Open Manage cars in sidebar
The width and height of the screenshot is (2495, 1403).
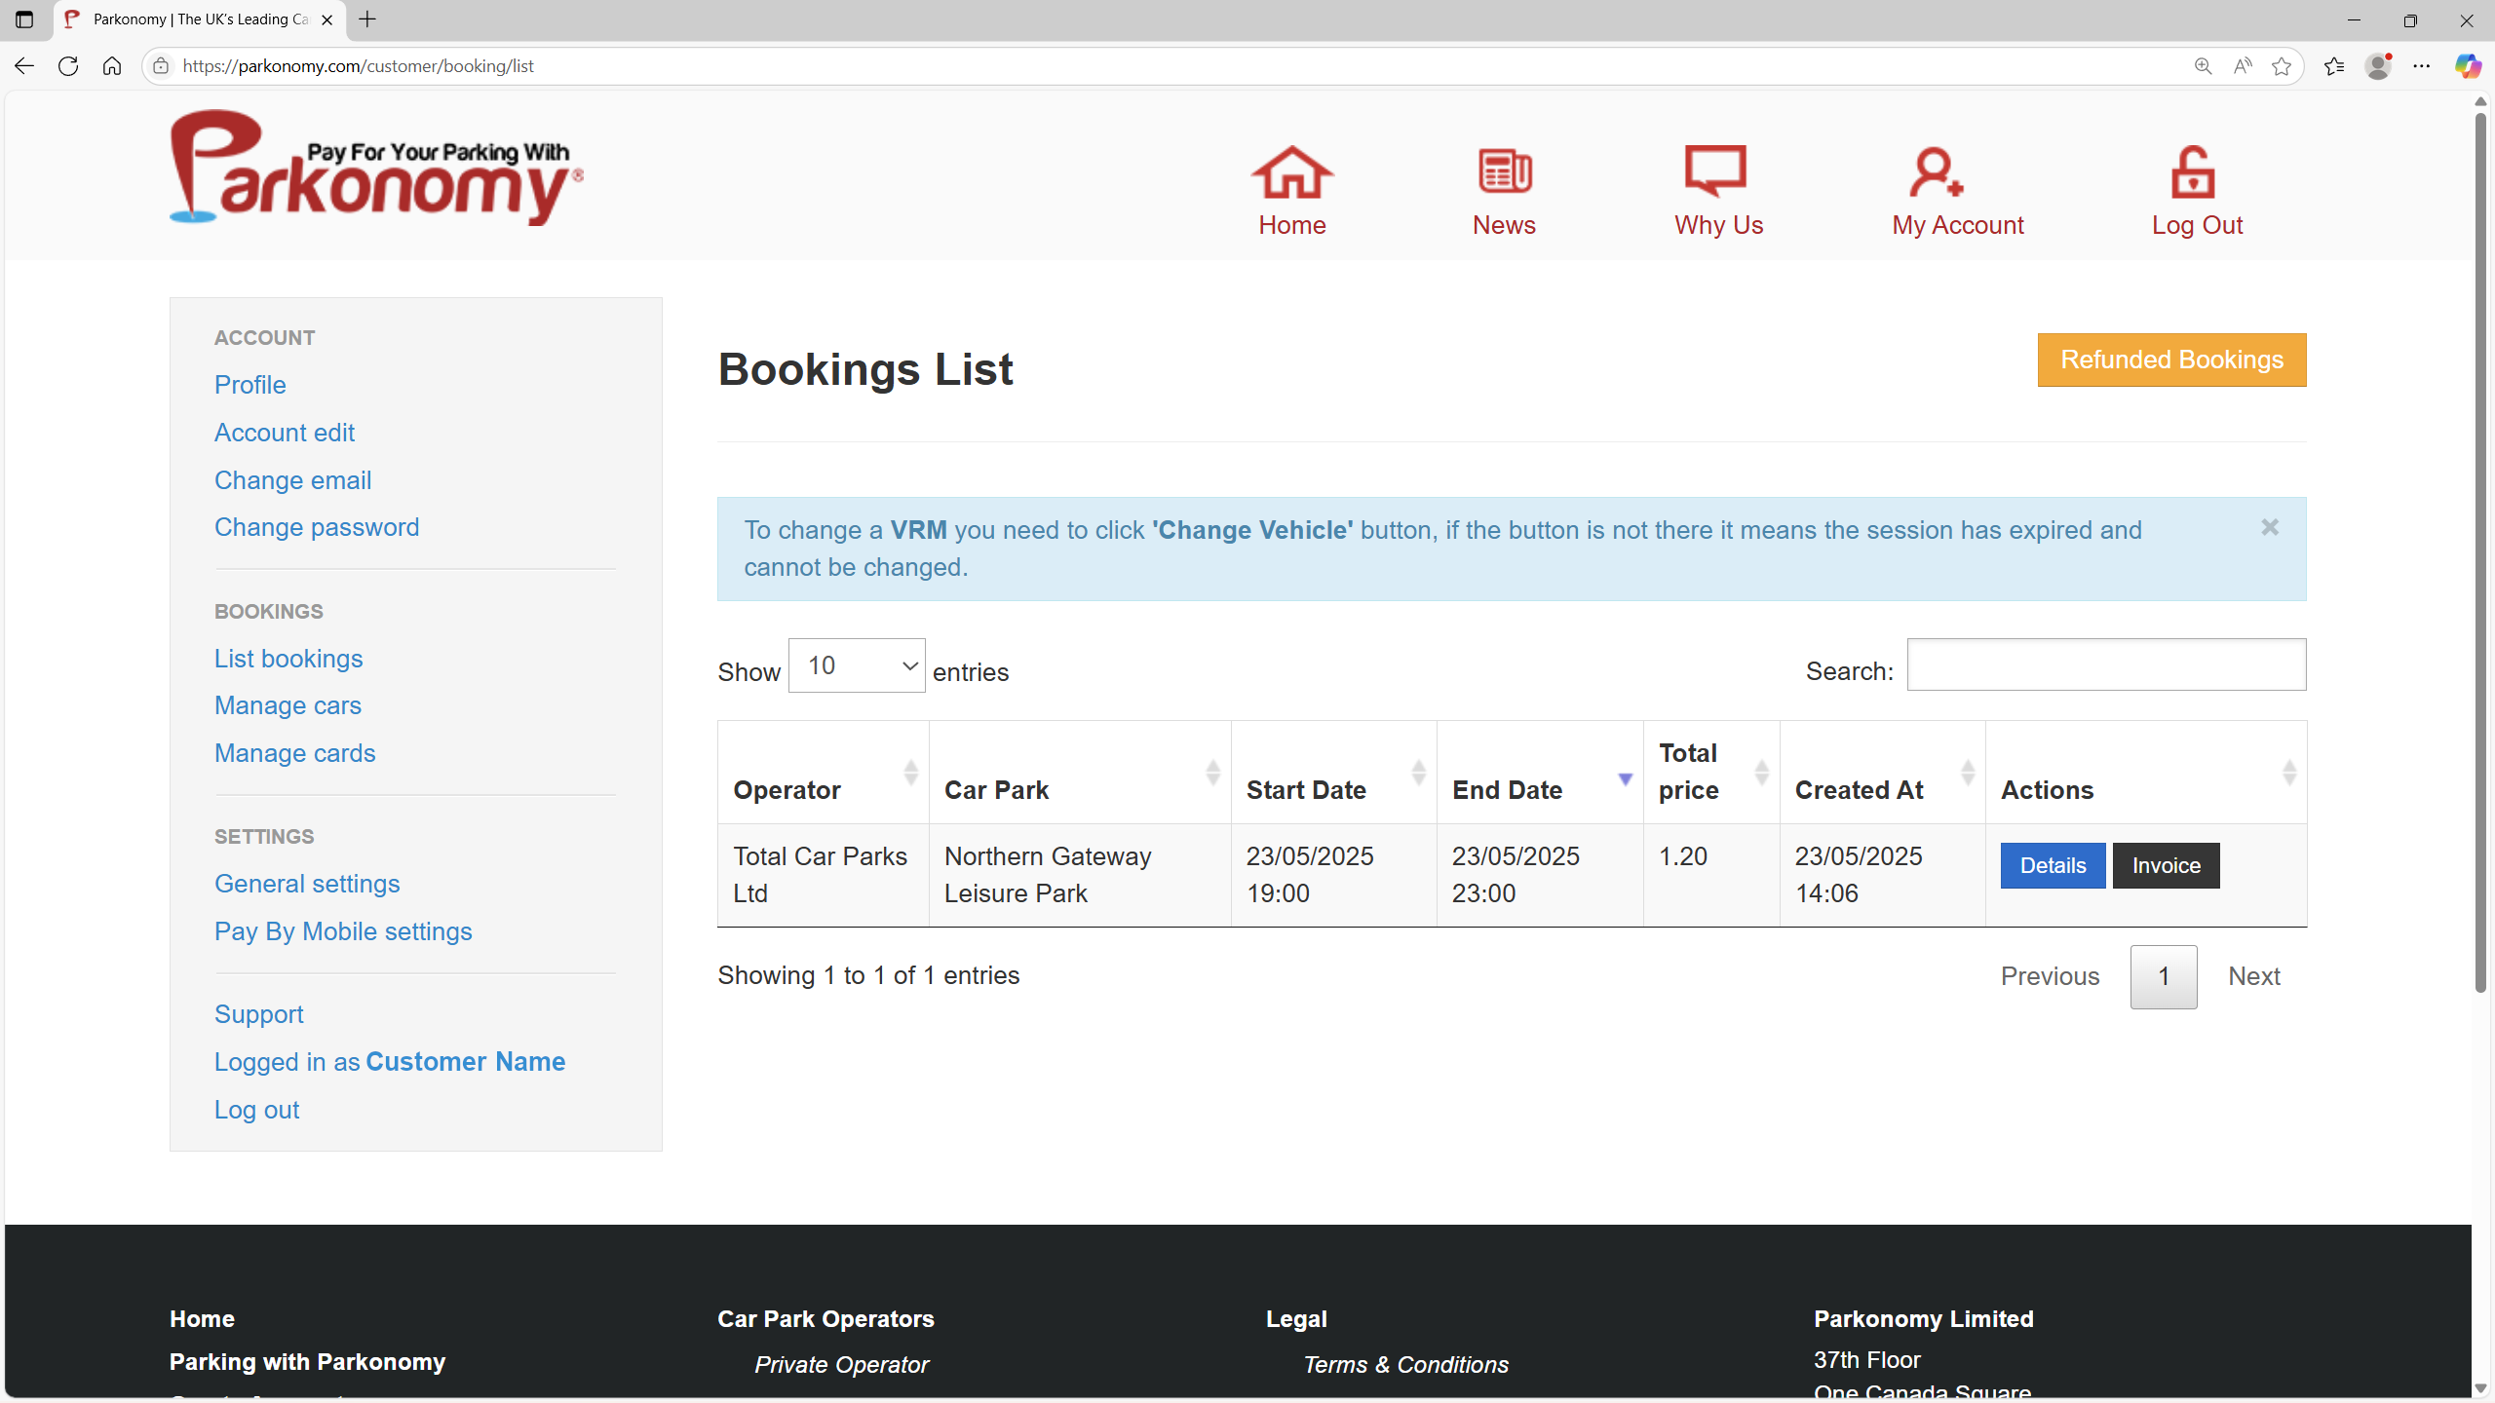[288, 705]
